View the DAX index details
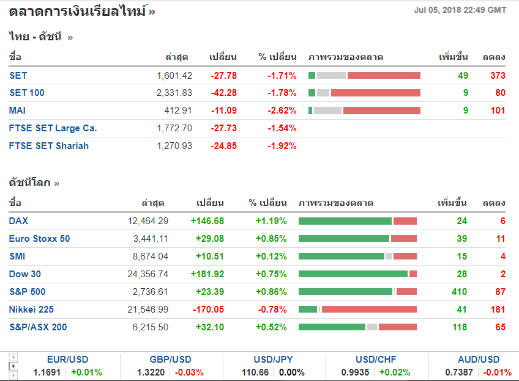519x381 pixels. point(18,221)
